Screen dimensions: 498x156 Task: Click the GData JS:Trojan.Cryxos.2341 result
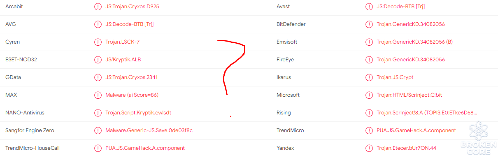pos(132,77)
